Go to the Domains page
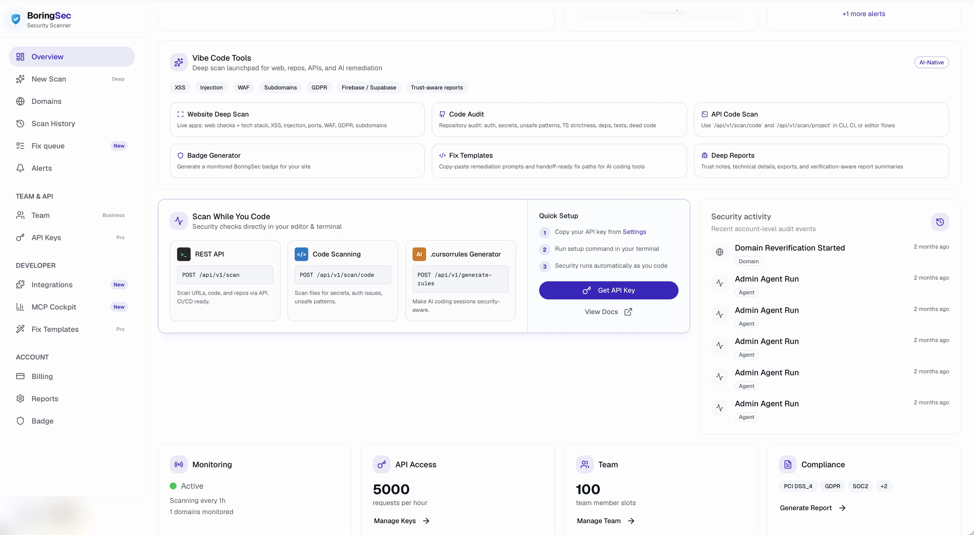Image resolution: width=974 pixels, height=535 pixels. pyautogui.click(x=72, y=101)
